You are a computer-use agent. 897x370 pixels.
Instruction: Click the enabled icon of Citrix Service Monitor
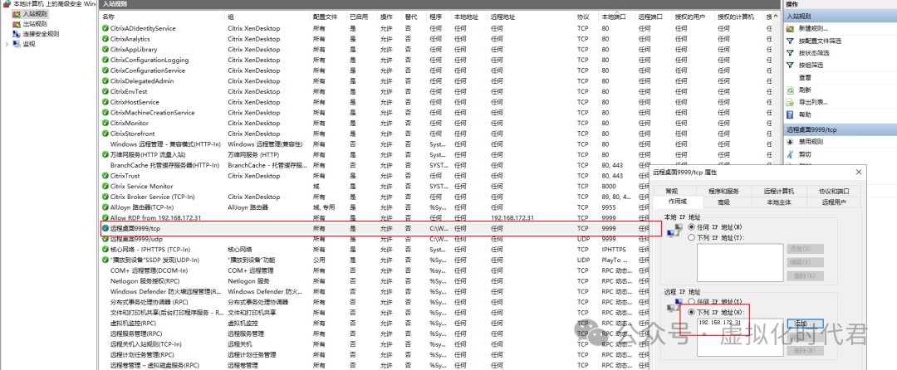[105, 186]
